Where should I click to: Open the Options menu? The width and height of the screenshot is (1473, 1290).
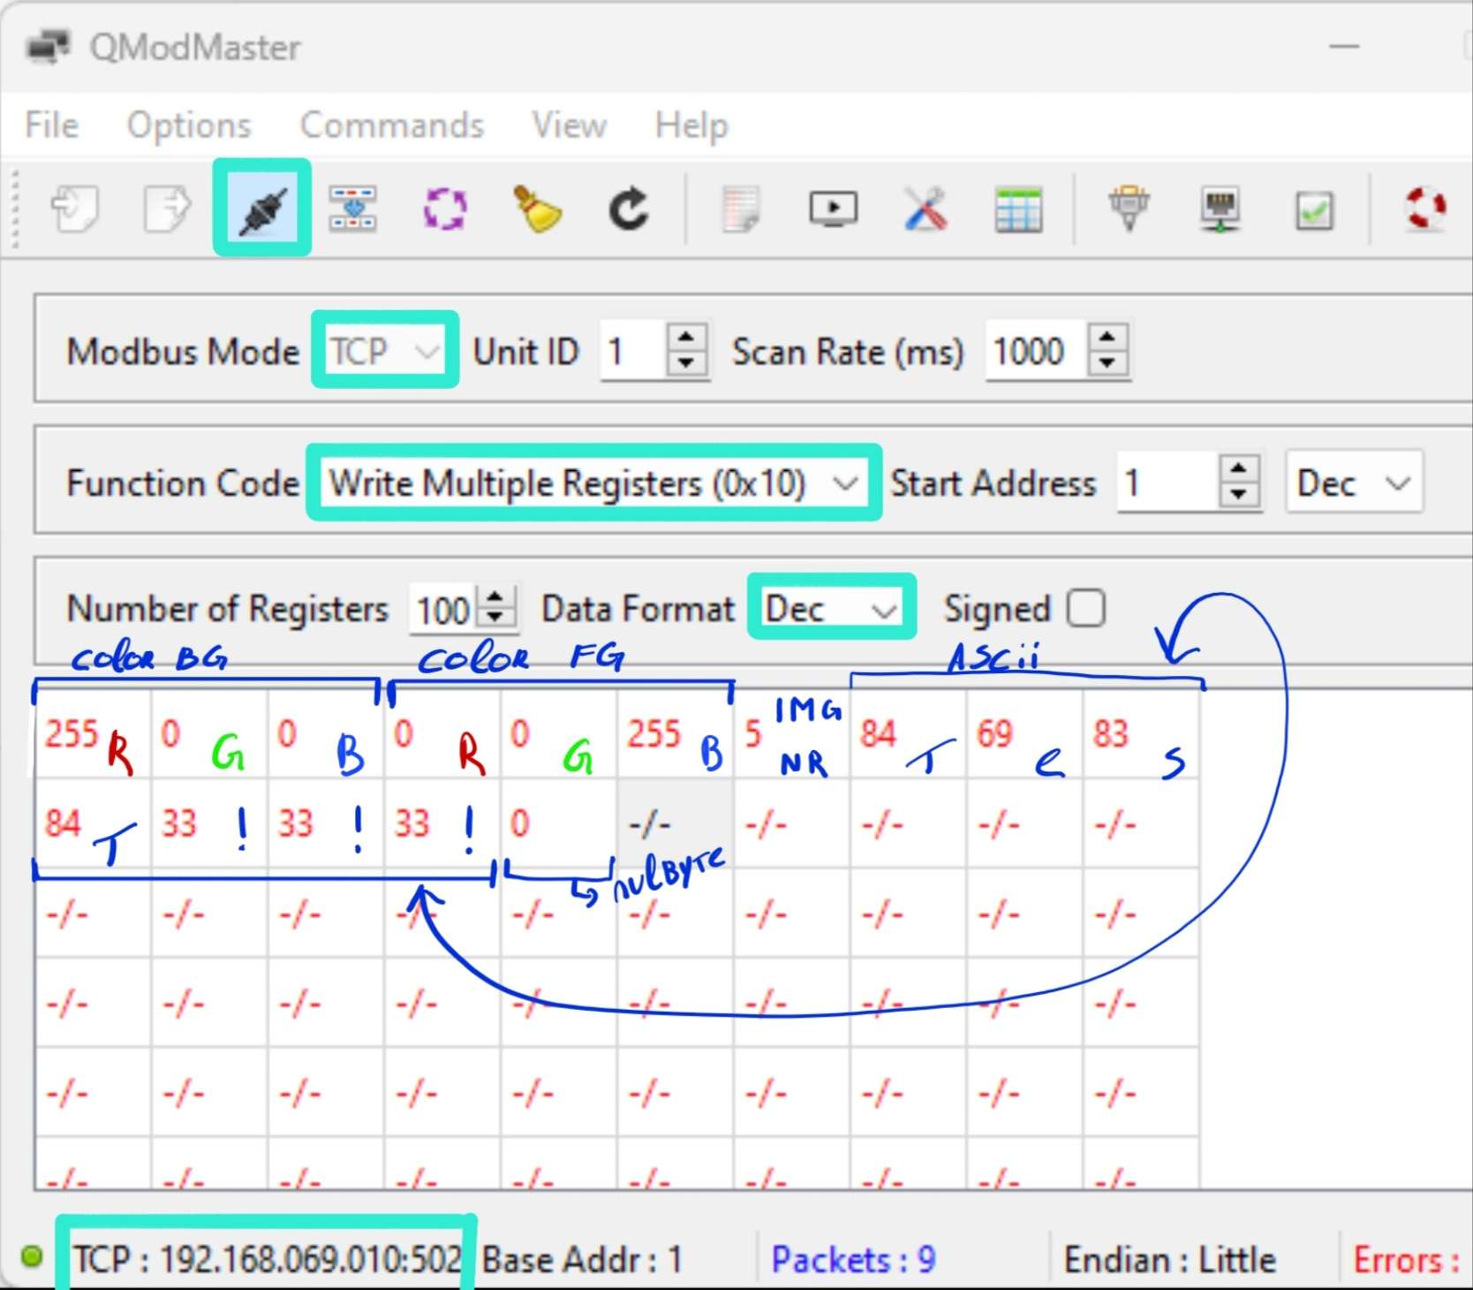189,125
